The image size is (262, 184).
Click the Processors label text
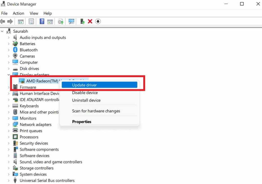29,137
